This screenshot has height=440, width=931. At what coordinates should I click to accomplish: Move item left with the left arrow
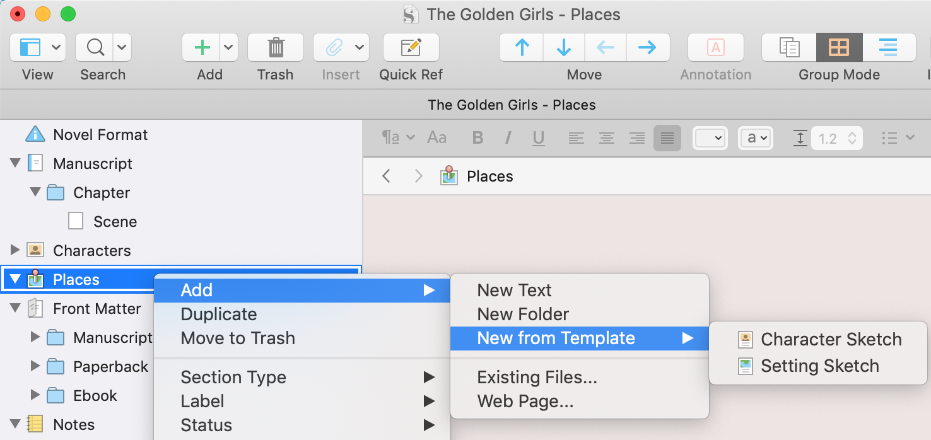click(x=606, y=47)
